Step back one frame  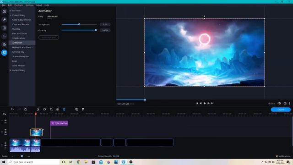pos(201,103)
